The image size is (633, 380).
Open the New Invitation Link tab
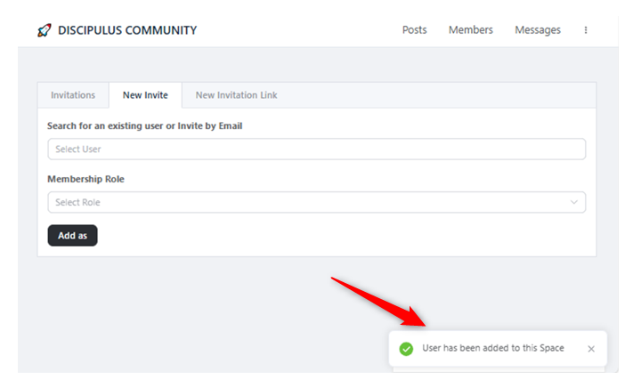click(237, 95)
